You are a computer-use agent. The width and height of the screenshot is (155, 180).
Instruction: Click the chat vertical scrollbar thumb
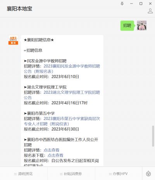(153, 136)
